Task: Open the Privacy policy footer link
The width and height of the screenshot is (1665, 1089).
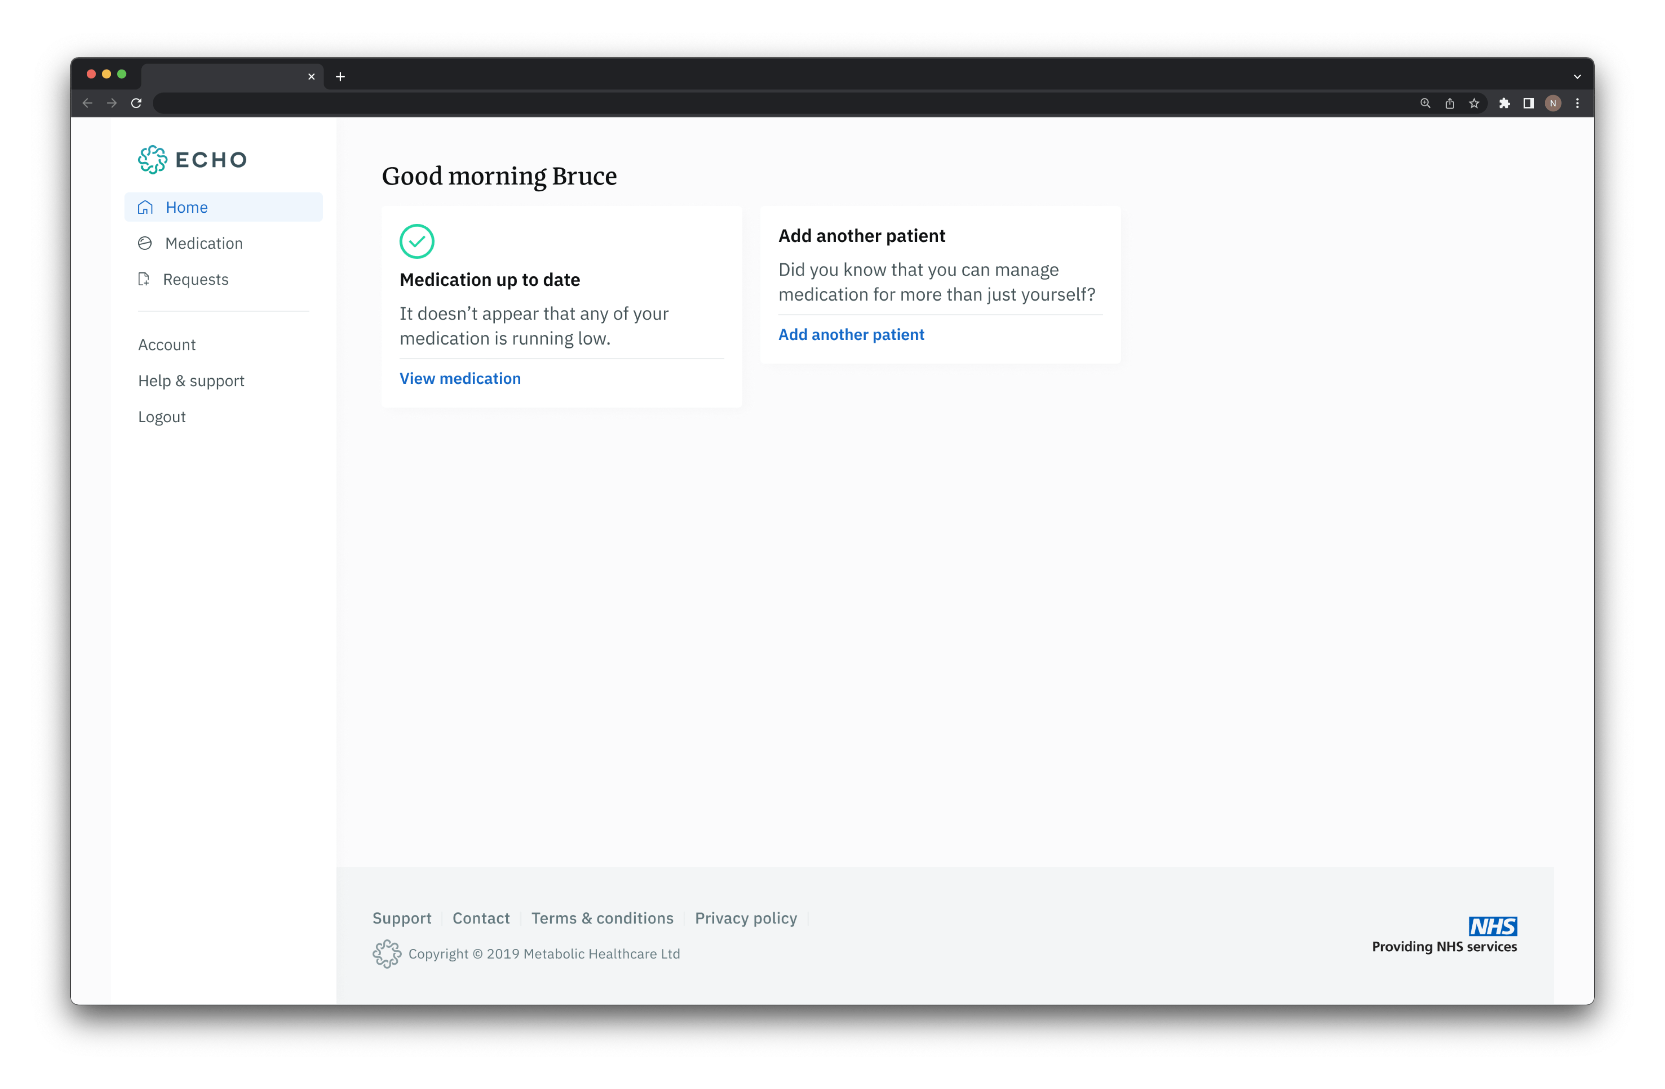Action: (x=746, y=918)
